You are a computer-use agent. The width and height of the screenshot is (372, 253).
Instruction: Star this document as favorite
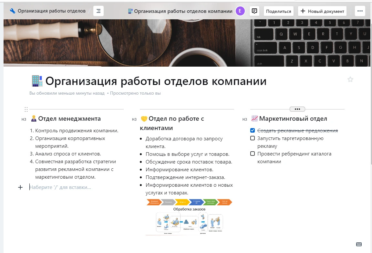350,80
